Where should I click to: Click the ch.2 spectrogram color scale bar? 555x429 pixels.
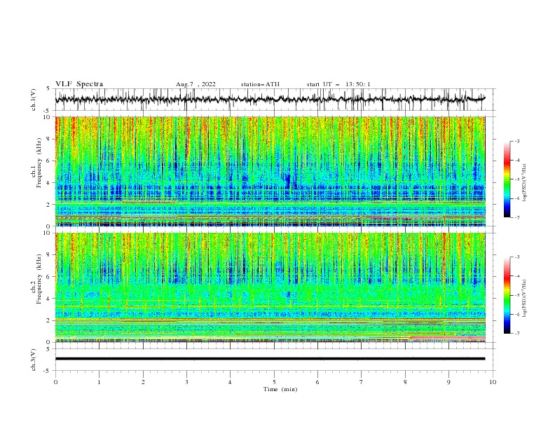click(507, 295)
